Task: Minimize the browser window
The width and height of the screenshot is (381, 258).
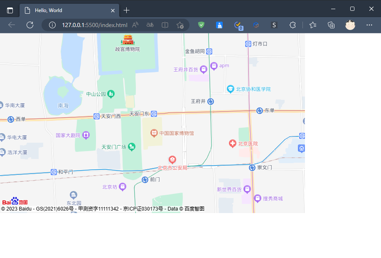Action: point(333,9)
